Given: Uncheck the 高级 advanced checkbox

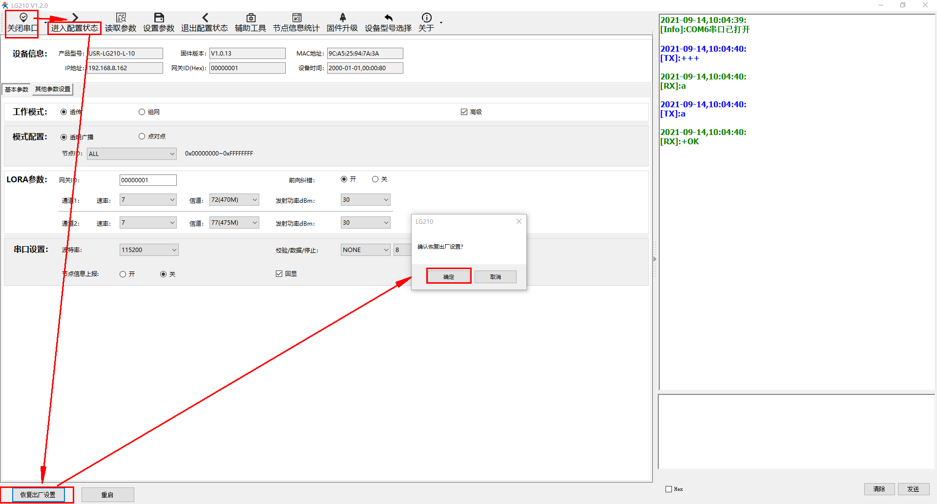Looking at the screenshot, I should [x=464, y=112].
